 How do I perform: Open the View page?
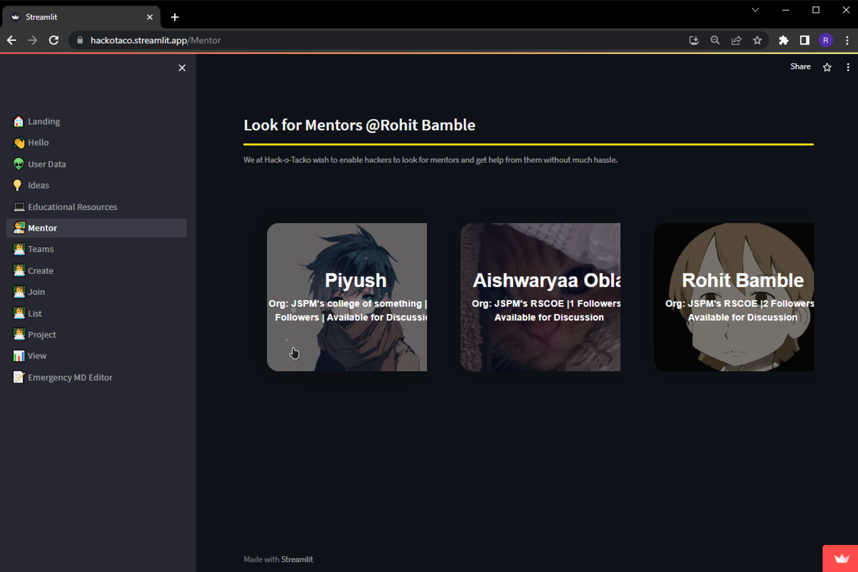pyautogui.click(x=96, y=356)
